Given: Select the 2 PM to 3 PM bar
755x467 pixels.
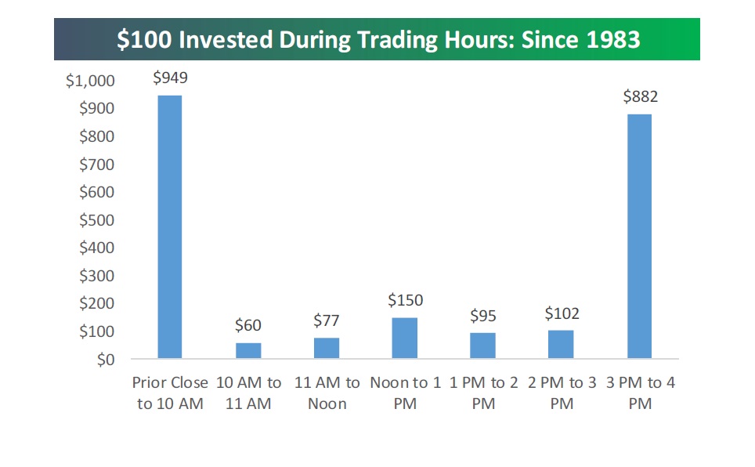Looking at the screenshot, I should [561, 344].
